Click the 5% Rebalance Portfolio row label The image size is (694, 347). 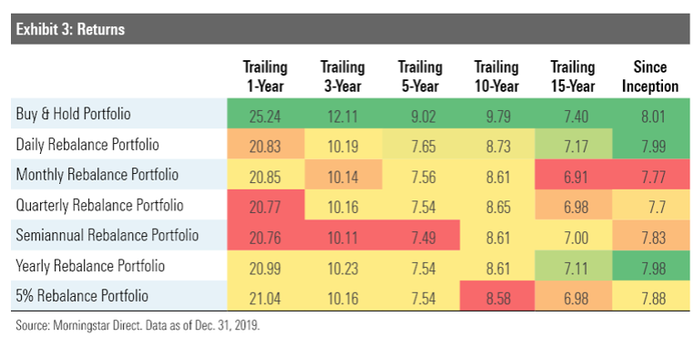(x=82, y=296)
